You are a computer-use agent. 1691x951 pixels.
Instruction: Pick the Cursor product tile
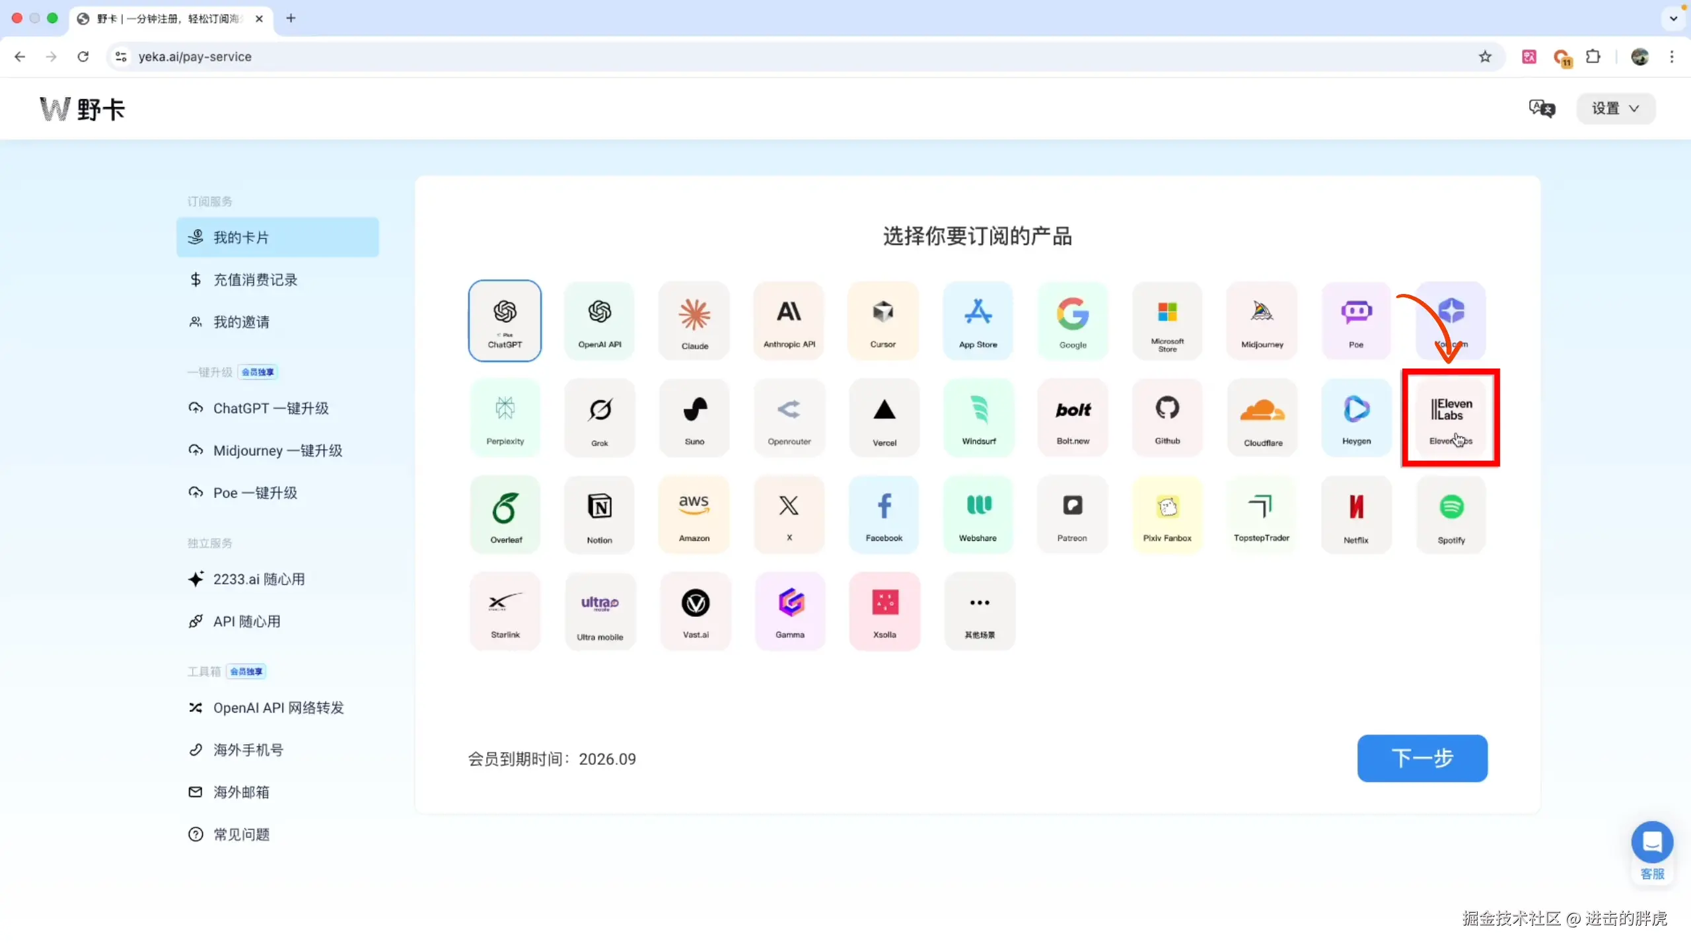(883, 321)
